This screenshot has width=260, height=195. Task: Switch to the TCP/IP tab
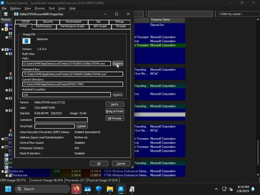tap(26, 22)
